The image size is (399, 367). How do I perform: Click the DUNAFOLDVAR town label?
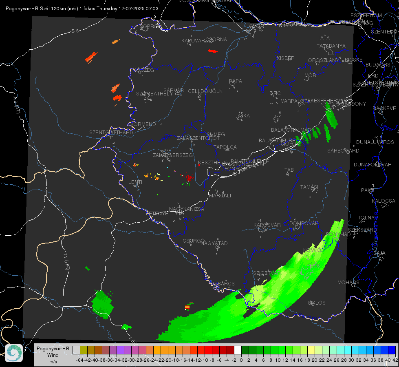click(x=373, y=165)
